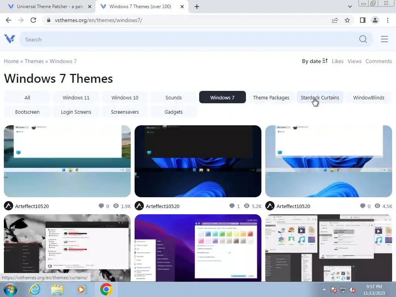The height and width of the screenshot is (297, 396).
Task: Open the multi-window gray theme thumbnail
Action: tap(329, 248)
